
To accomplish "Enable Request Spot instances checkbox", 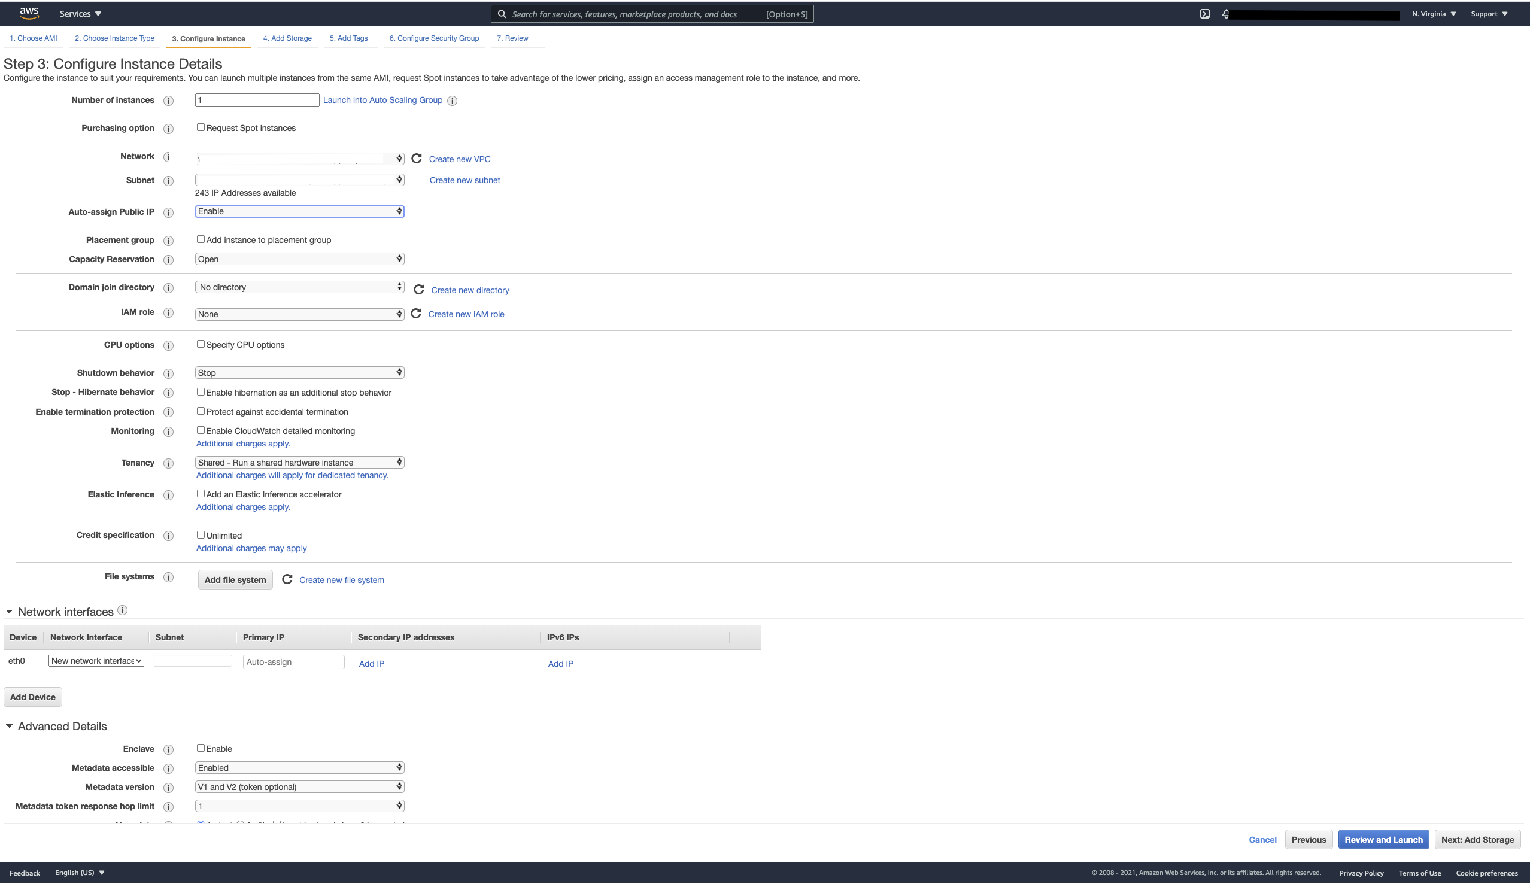I will [201, 127].
